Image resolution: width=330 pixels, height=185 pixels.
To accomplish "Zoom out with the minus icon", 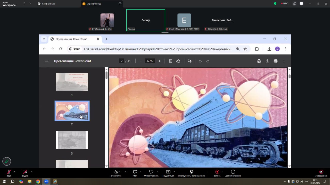I will (x=140, y=61).
